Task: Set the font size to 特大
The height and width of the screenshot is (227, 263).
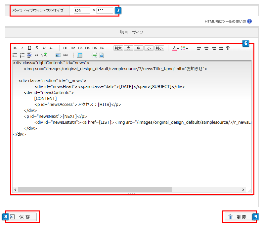Action: (118, 48)
